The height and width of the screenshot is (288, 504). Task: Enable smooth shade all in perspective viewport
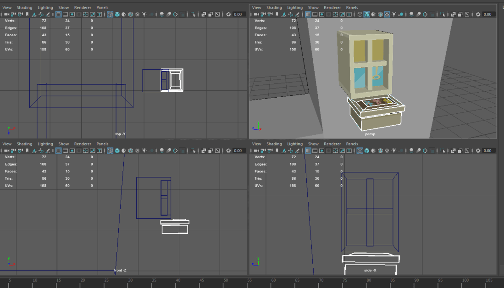click(x=366, y=14)
